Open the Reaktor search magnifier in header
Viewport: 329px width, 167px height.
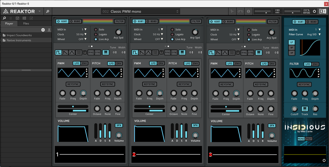click(x=48, y=11)
